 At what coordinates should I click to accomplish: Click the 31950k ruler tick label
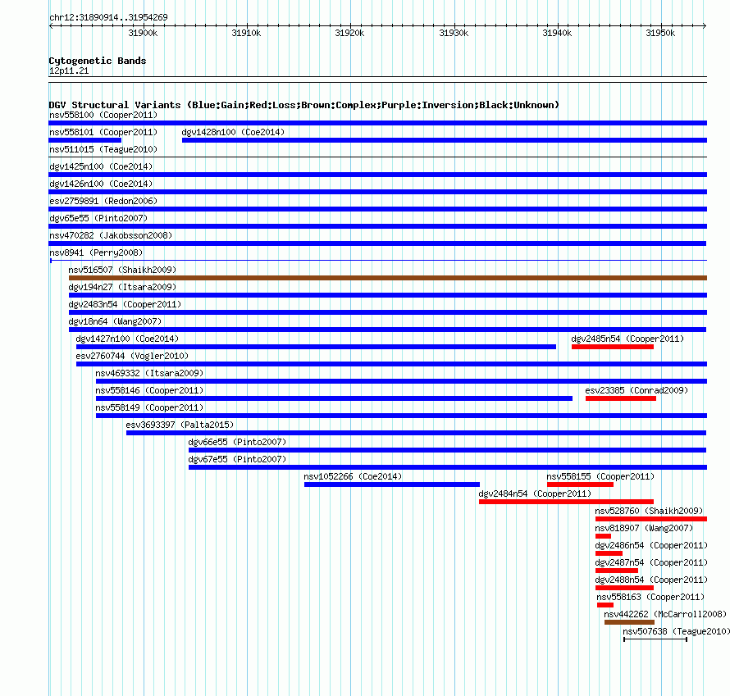(x=660, y=33)
